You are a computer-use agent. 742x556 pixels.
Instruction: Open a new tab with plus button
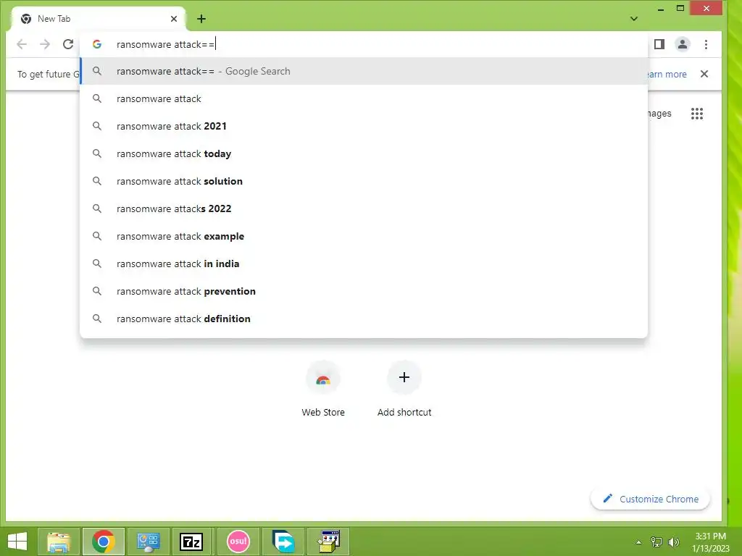pyautogui.click(x=201, y=19)
